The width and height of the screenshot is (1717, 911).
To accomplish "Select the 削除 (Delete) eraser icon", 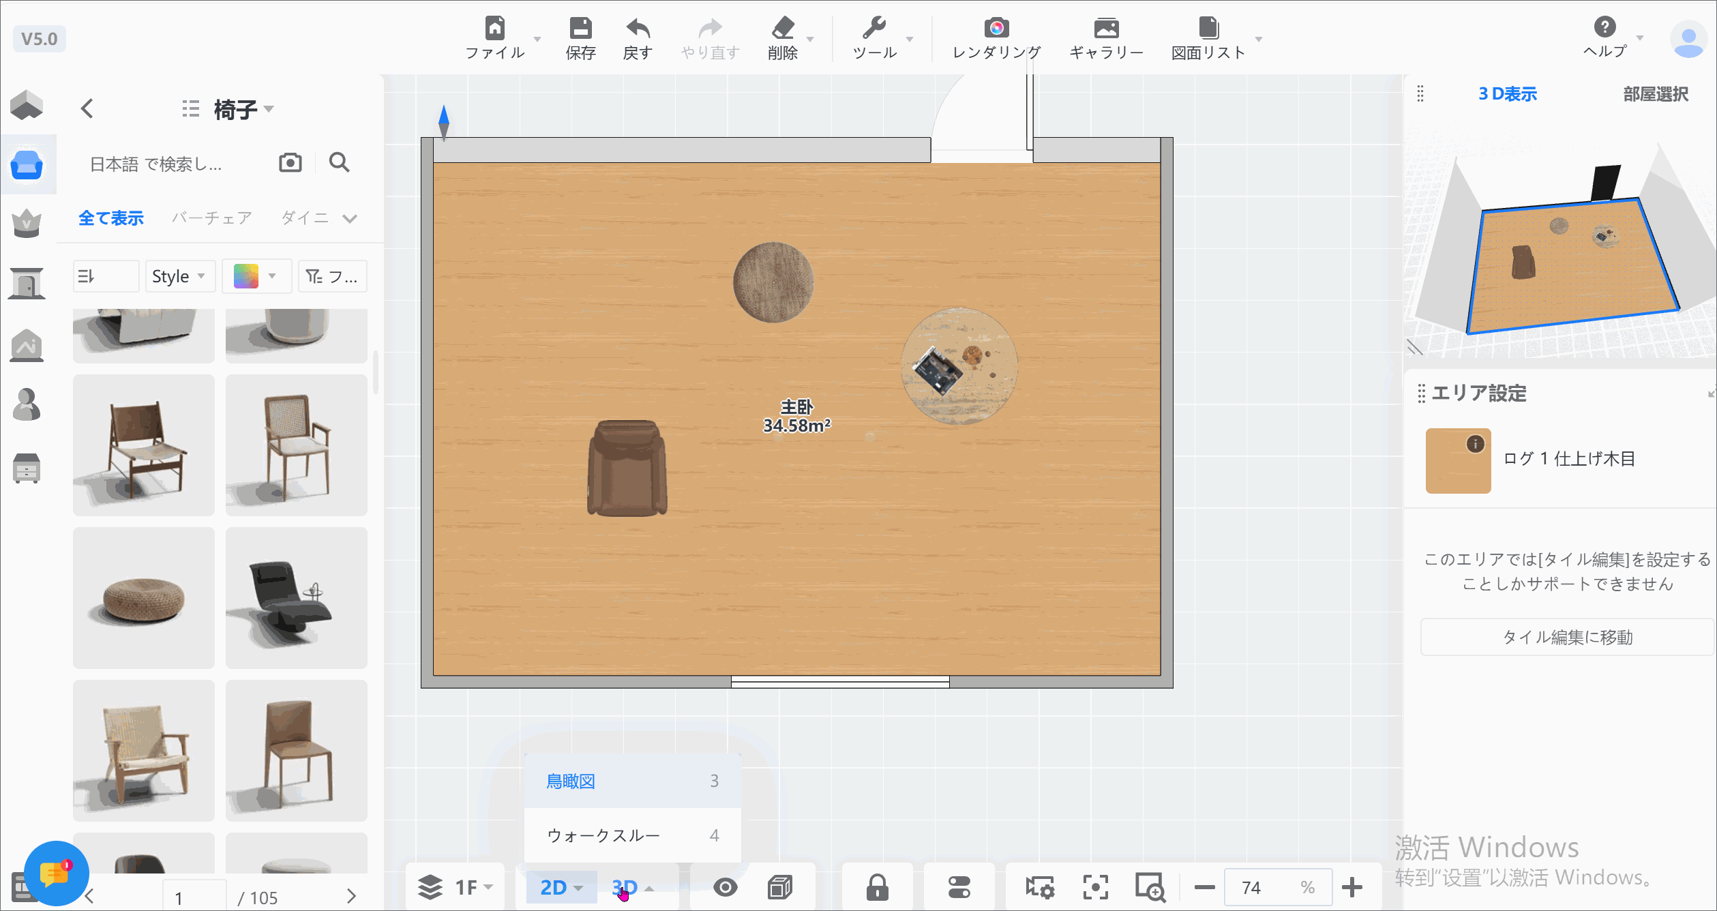I will [x=783, y=29].
